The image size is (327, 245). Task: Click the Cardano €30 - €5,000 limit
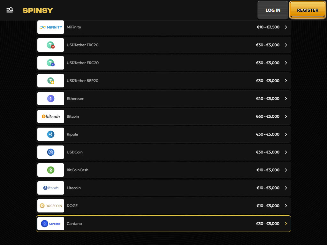tap(268, 224)
